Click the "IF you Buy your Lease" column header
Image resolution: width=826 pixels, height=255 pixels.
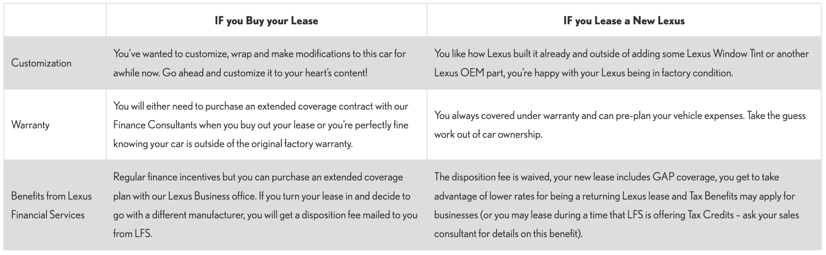266,21
